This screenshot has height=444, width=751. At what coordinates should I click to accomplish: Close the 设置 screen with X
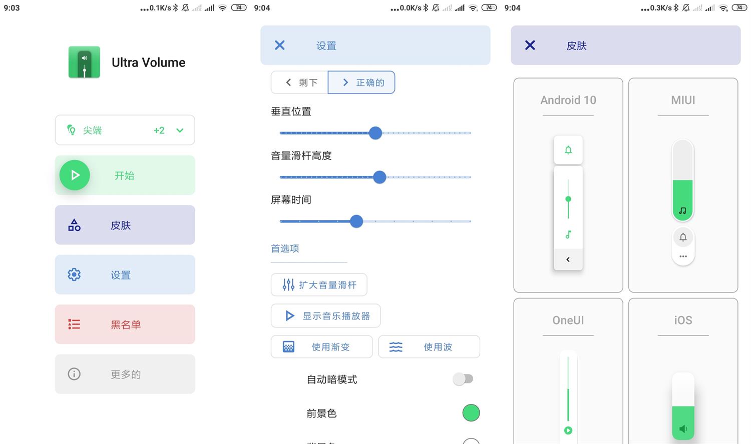[280, 45]
